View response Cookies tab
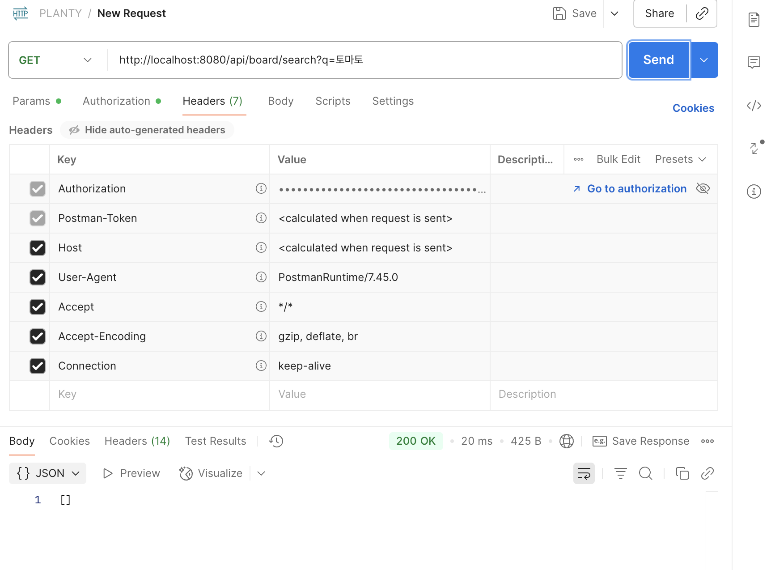The width and height of the screenshot is (771, 570). tap(70, 441)
